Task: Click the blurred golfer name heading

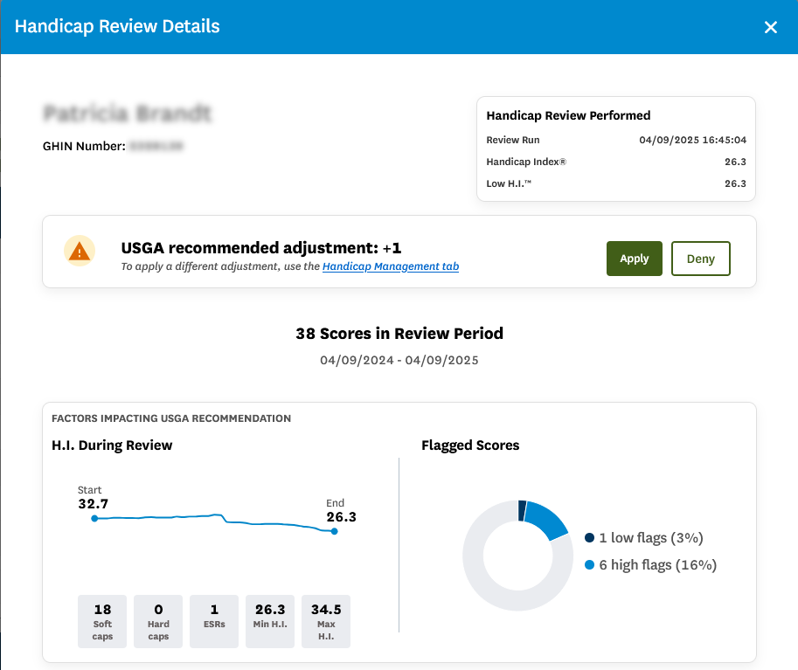Action: point(128,114)
